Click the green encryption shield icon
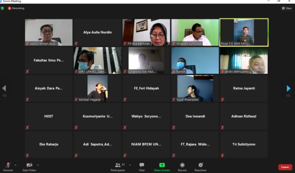 [2, 8]
